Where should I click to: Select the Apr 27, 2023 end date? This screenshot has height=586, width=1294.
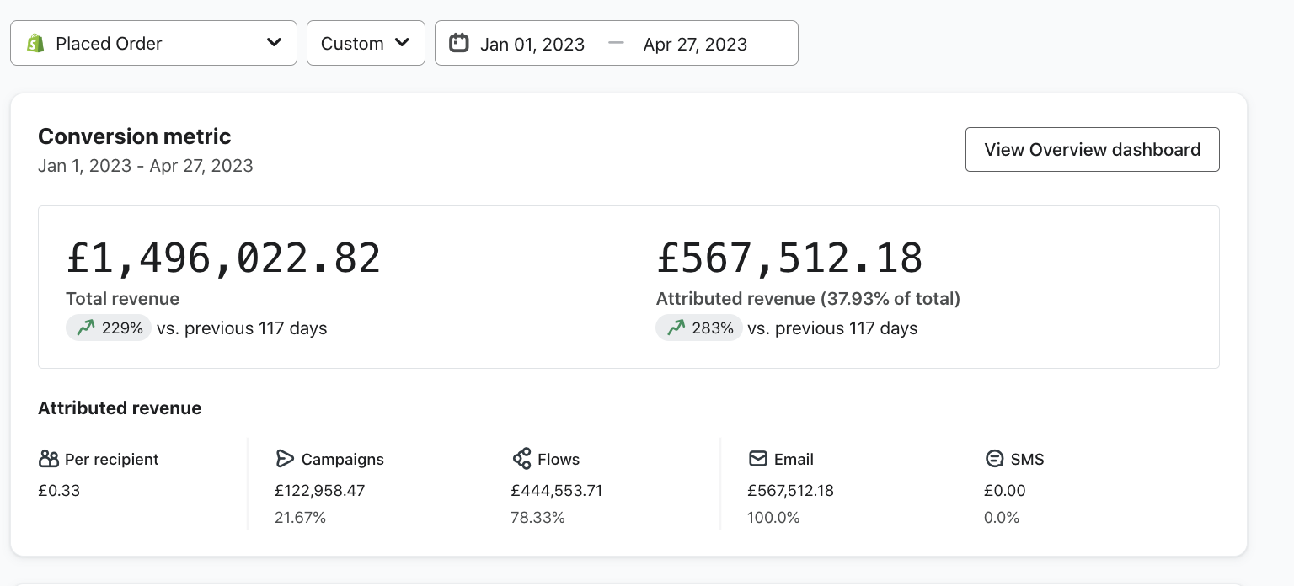(x=695, y=44)
